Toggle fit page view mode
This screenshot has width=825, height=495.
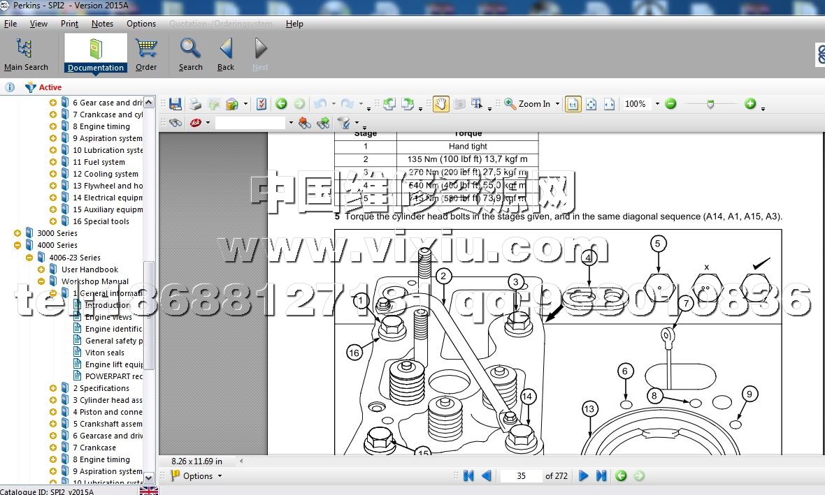tap(591, 104)
